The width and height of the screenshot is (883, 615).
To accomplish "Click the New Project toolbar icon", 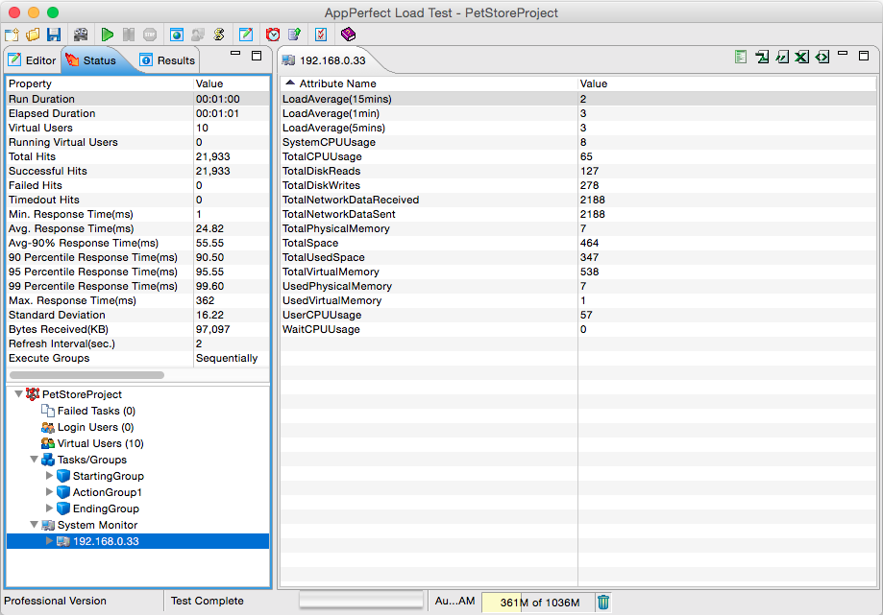I will click(x=12, y=35).
